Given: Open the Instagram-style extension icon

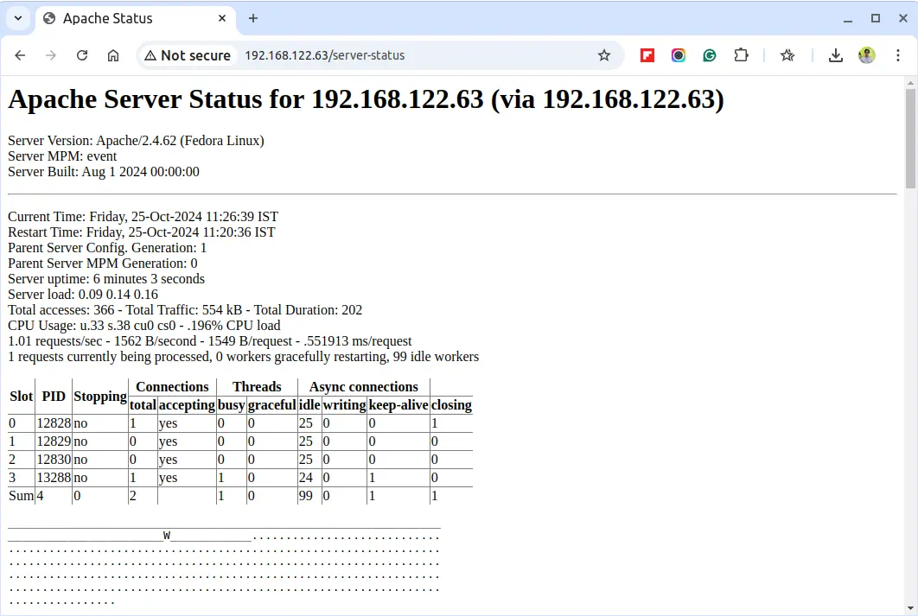Looking at the screenshot, I should (x=679, y=54).
